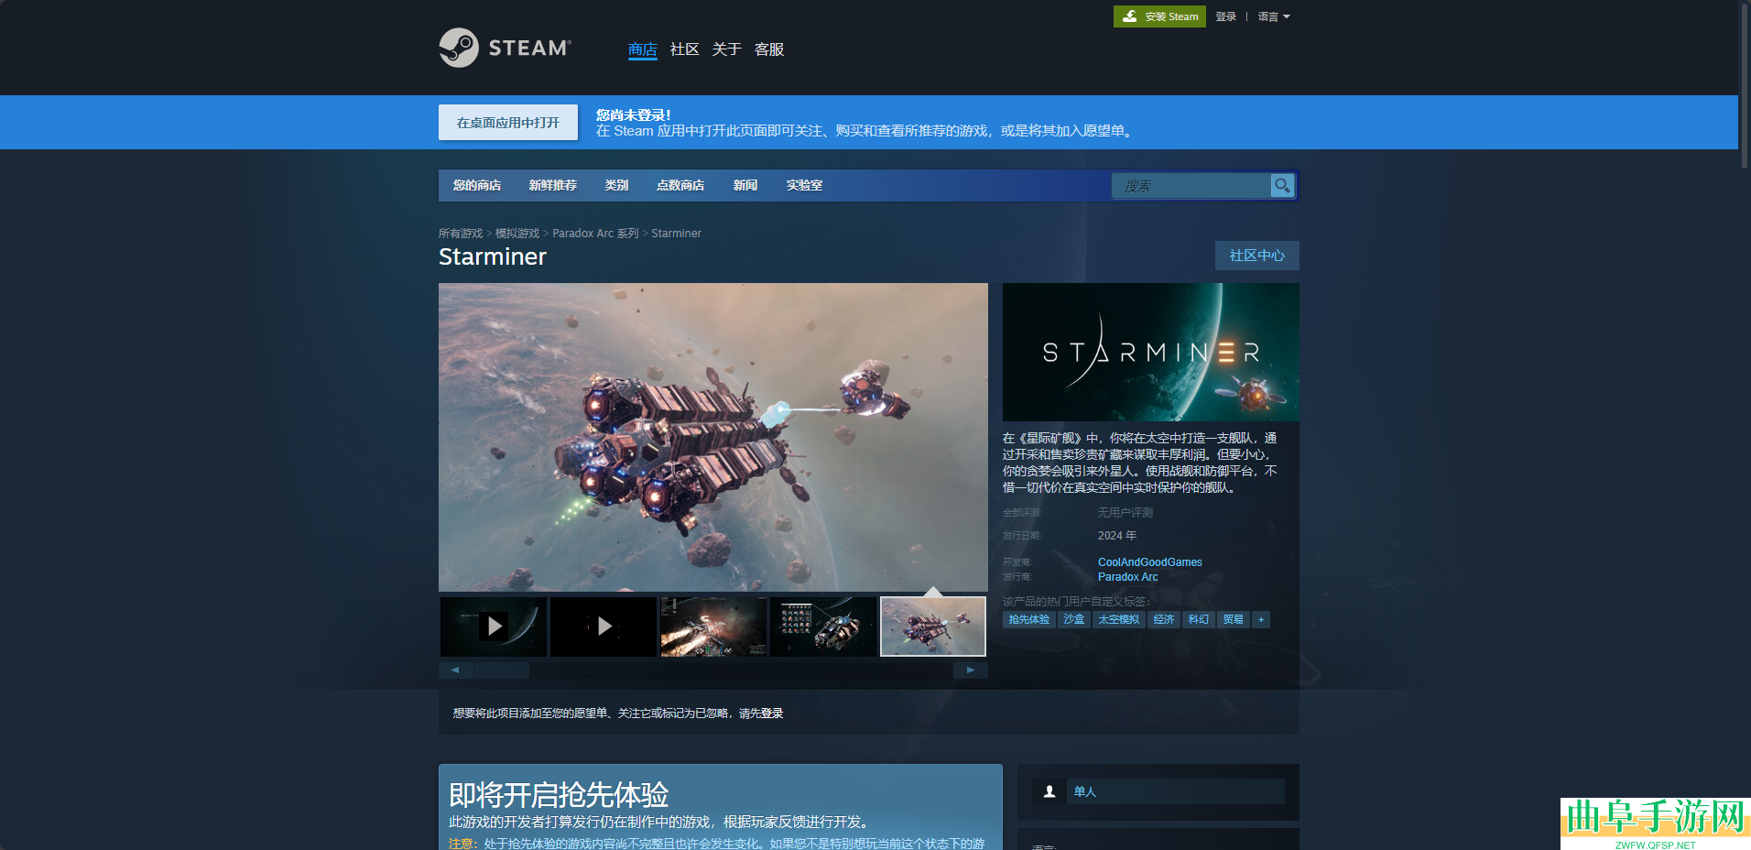1751x850 pixels.
Task: Click the 安装 Steam button
Action: (1159, 16)
